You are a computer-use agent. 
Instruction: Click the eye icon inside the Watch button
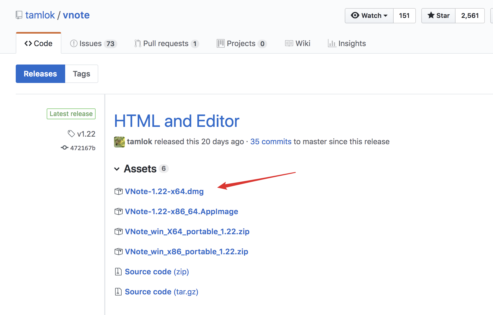[x=355, y=15]
